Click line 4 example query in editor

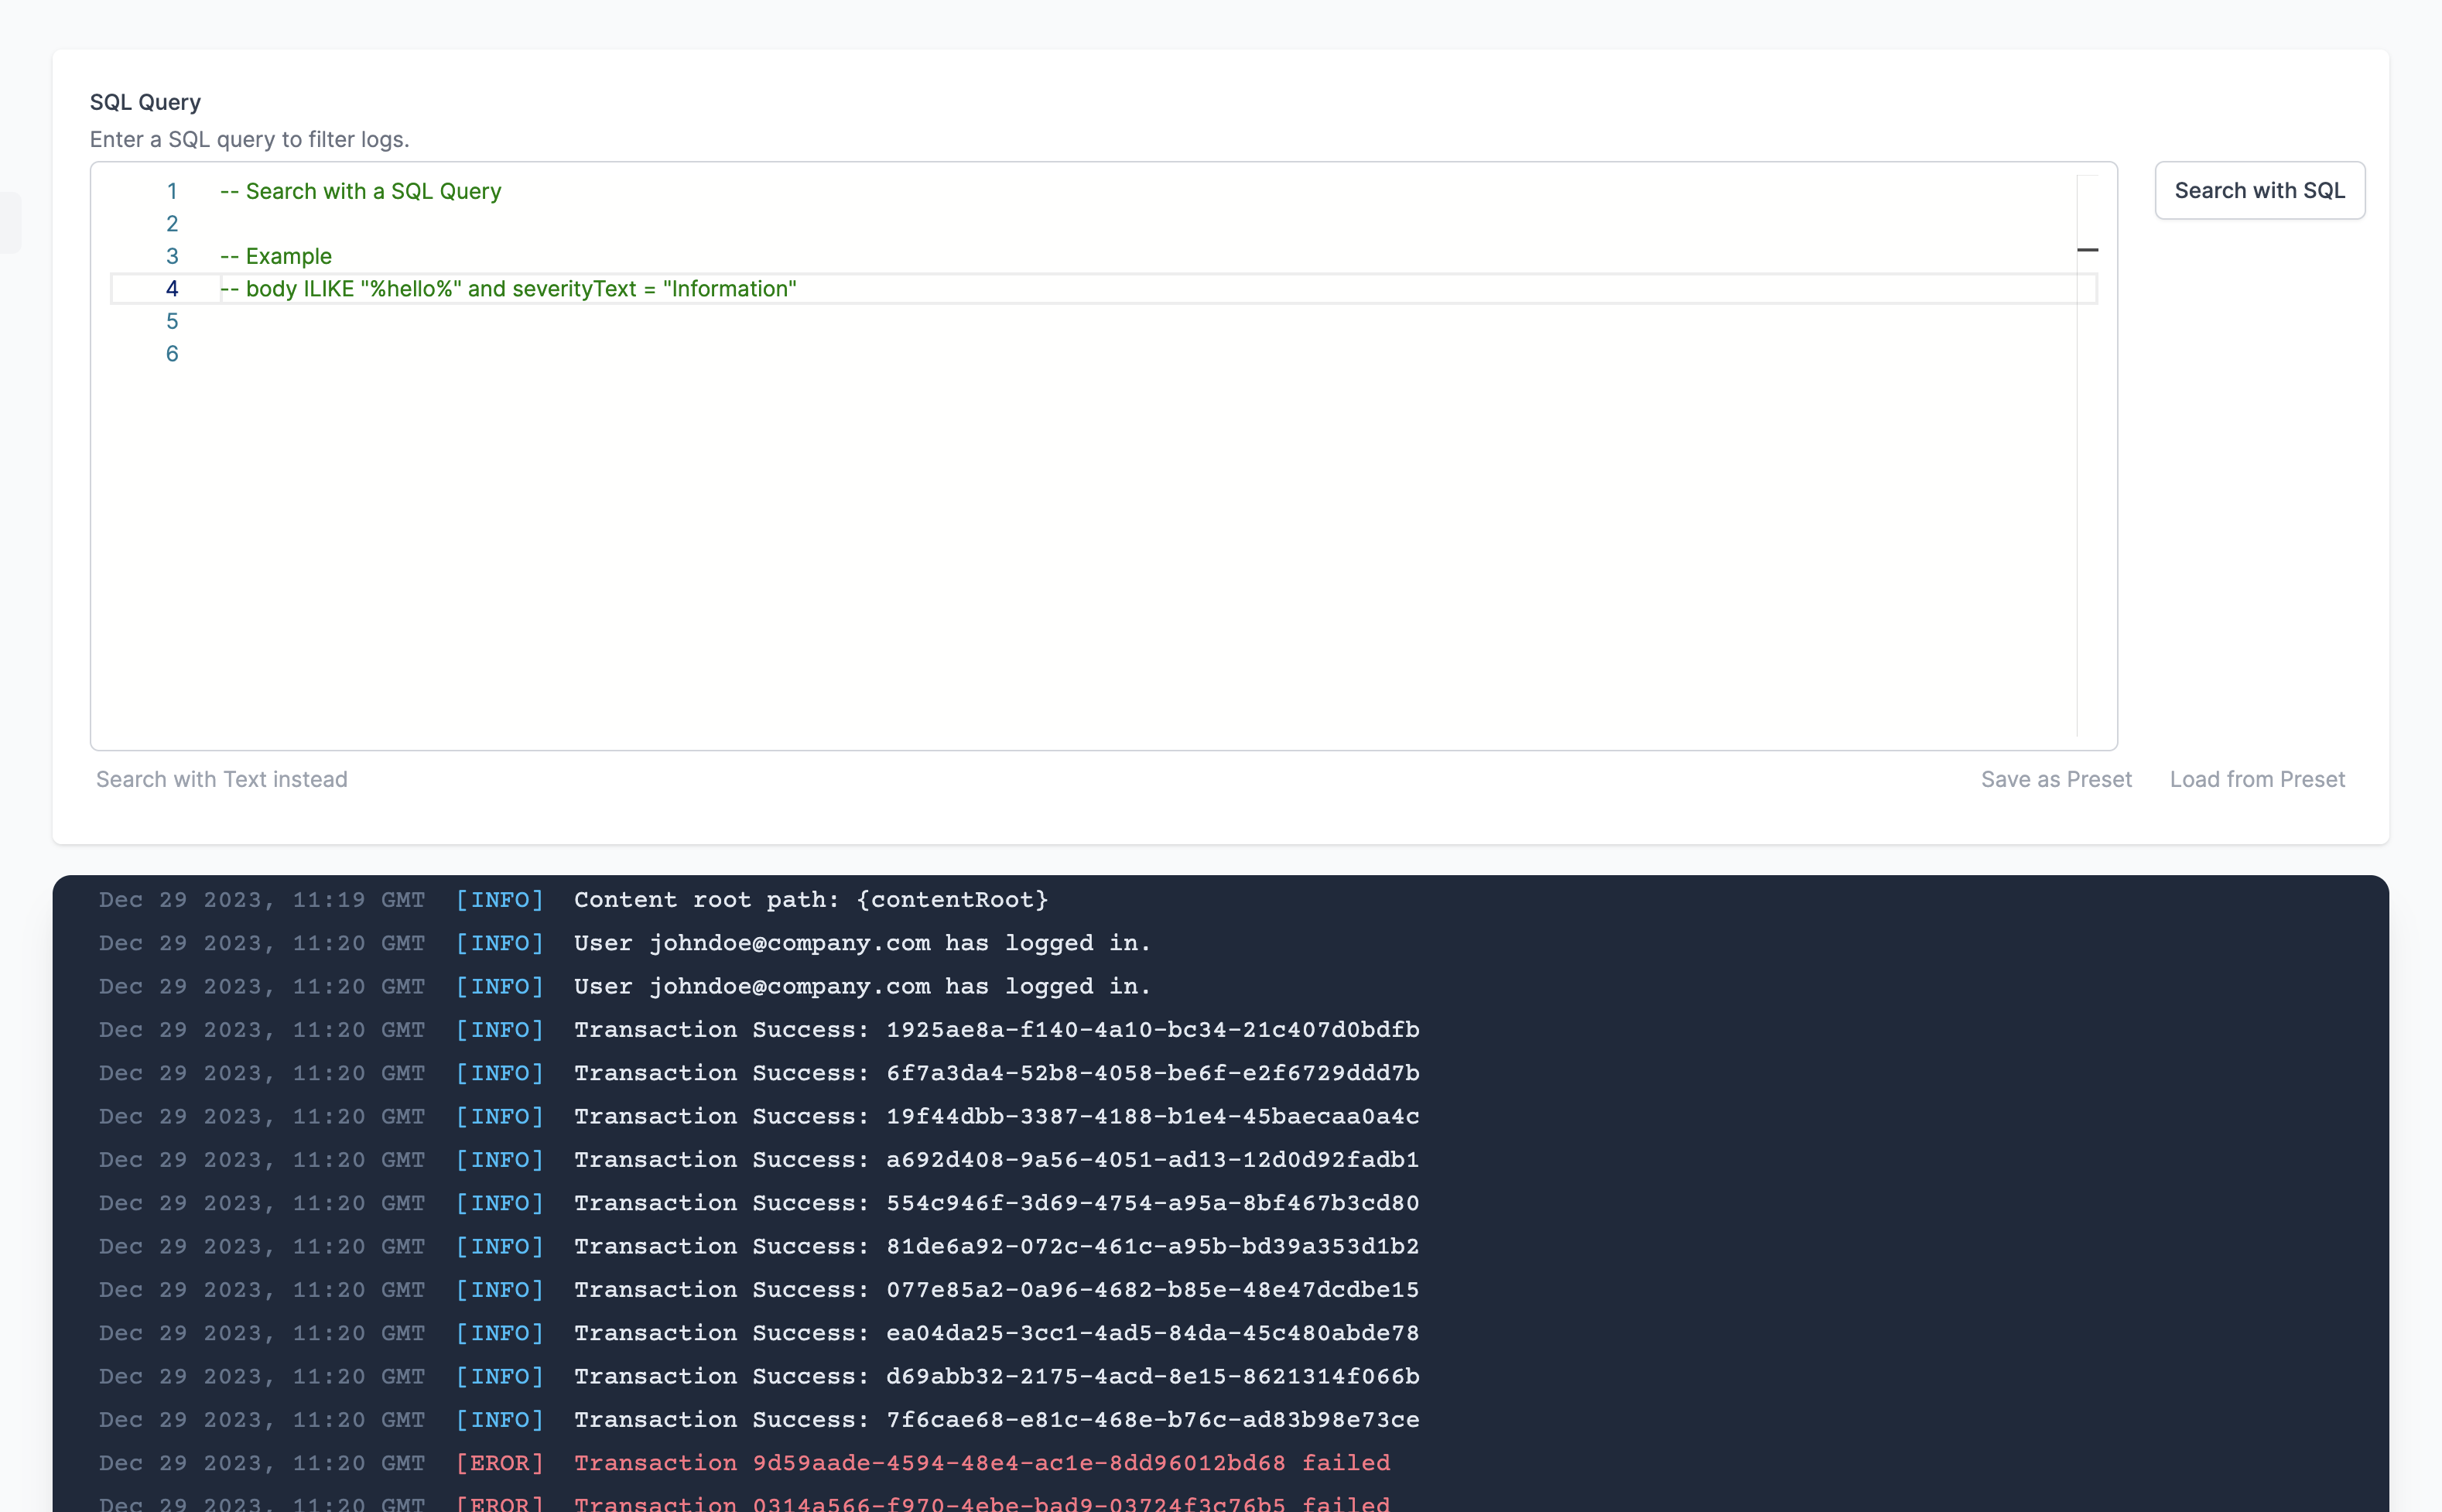pyautogui.click(x=508, y=289)
